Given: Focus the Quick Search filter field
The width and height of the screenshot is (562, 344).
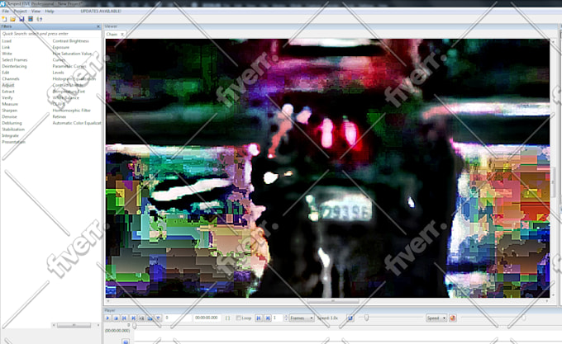Looking at the screenshot, I should 51,34.
